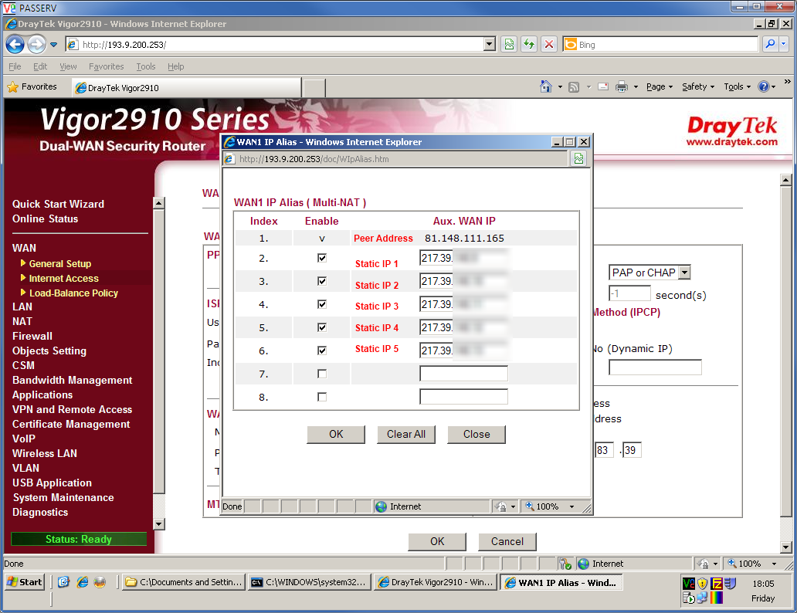This screenshot has height=613, width=797.
Task: Click main page scrollbar up arrow
Action: [786, 180]
